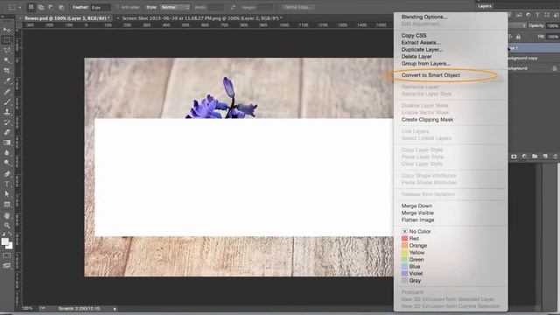Toggle Anti-alias checkbox
The image size is (560, 315).
tap(117, 7)
